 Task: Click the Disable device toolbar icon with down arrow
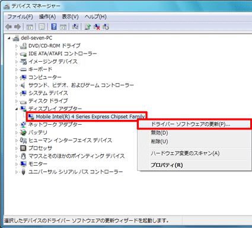106,27
